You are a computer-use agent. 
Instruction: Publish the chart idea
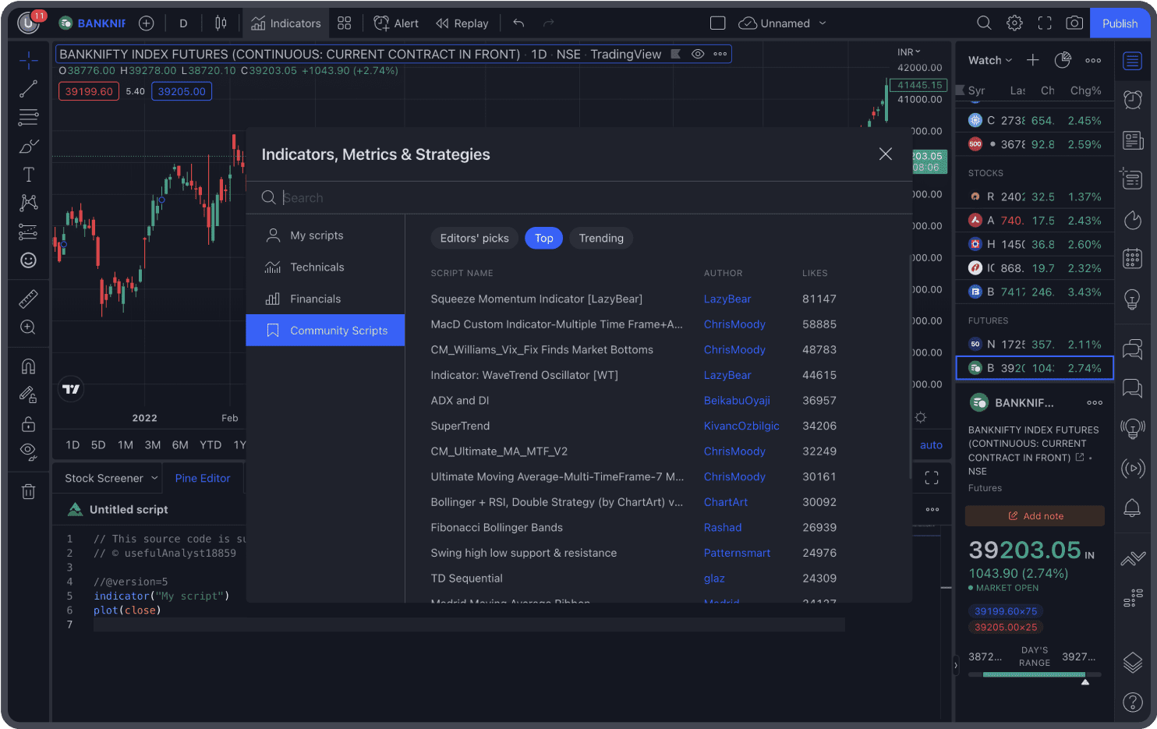(x=1120, y=23)
